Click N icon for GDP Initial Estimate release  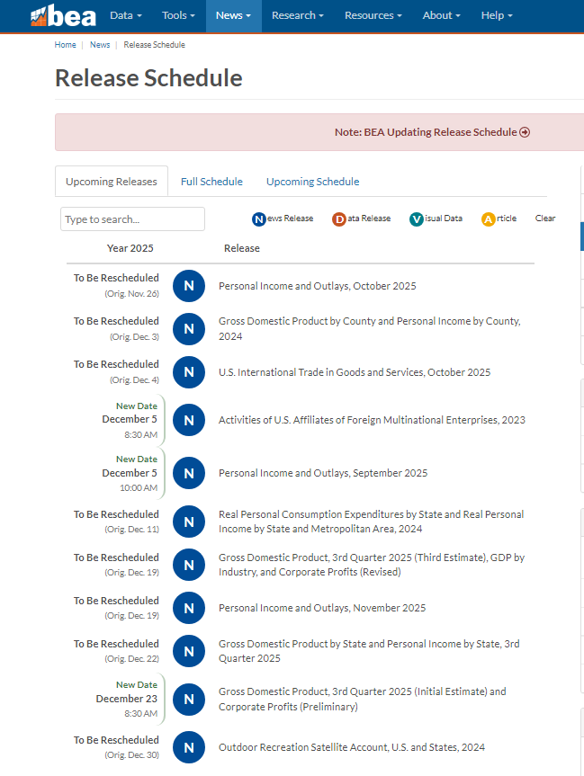(x=189, y=700)
